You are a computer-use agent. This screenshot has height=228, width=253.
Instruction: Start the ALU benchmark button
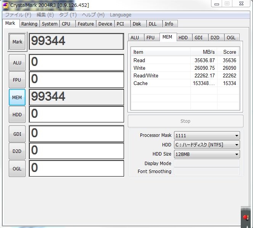click(17, 63)
